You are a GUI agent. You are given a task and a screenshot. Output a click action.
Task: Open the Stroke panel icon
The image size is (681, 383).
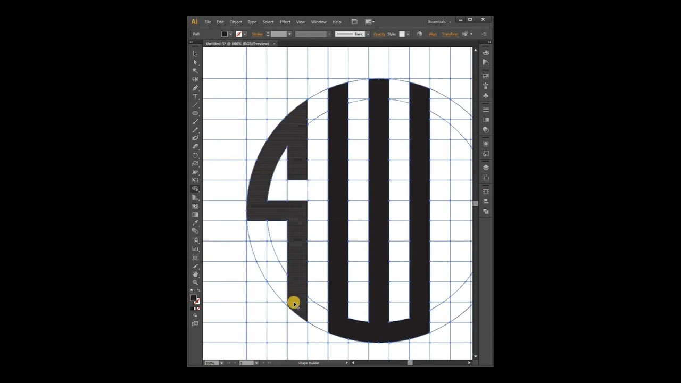pyautogui.click(x=485, y=110)
